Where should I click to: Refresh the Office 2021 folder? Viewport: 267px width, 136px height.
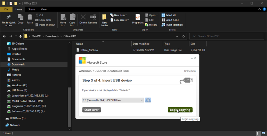click(184, 36)
